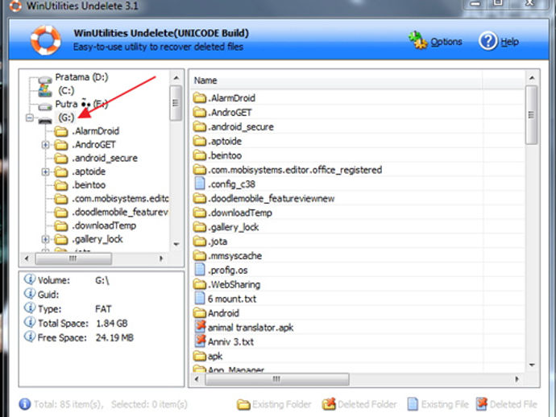This screenshot has height=417, width=556.
Task: Click the Existing File legend icon
Action: pos(413,404)
